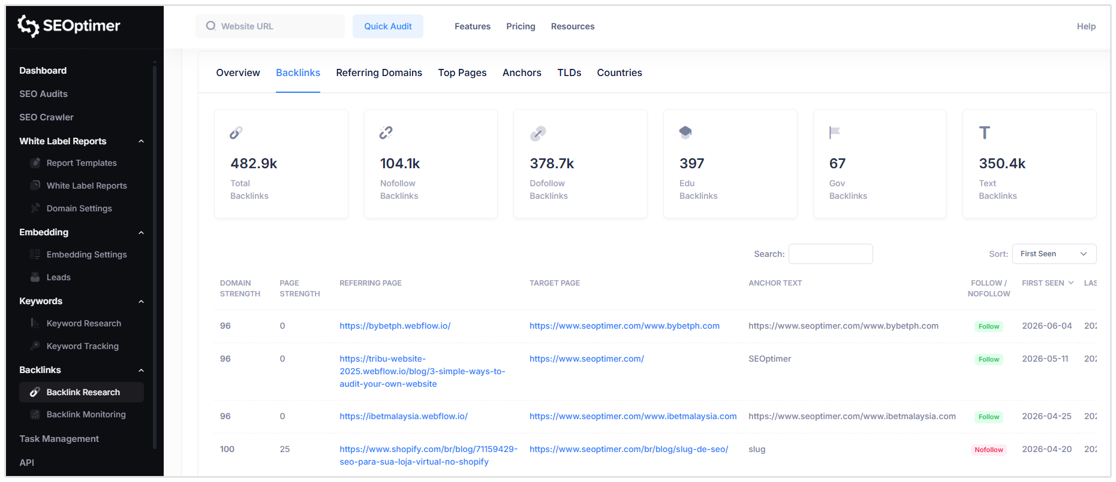Open the Countries tab
Screen dimensions: 1116x482
(x=619, y=72)
